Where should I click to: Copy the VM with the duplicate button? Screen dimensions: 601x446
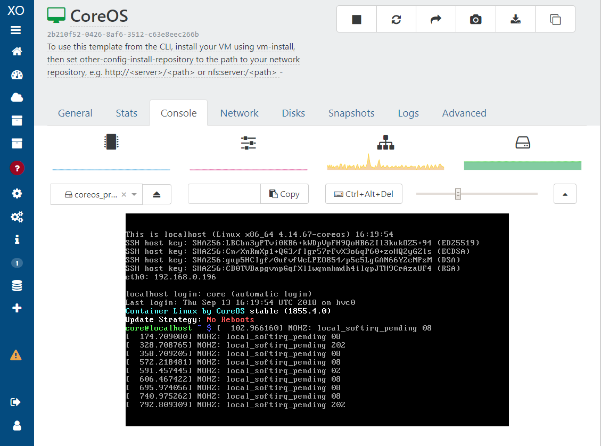click(555, 19)
